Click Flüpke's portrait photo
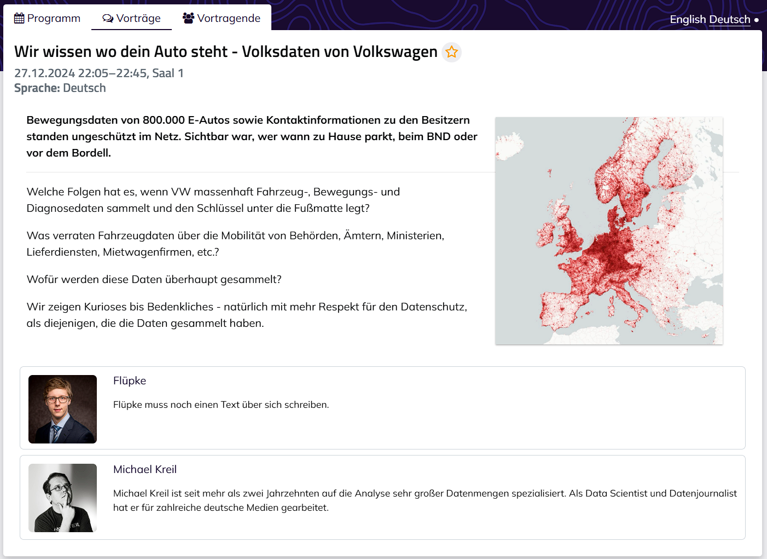 pos(62,409)
